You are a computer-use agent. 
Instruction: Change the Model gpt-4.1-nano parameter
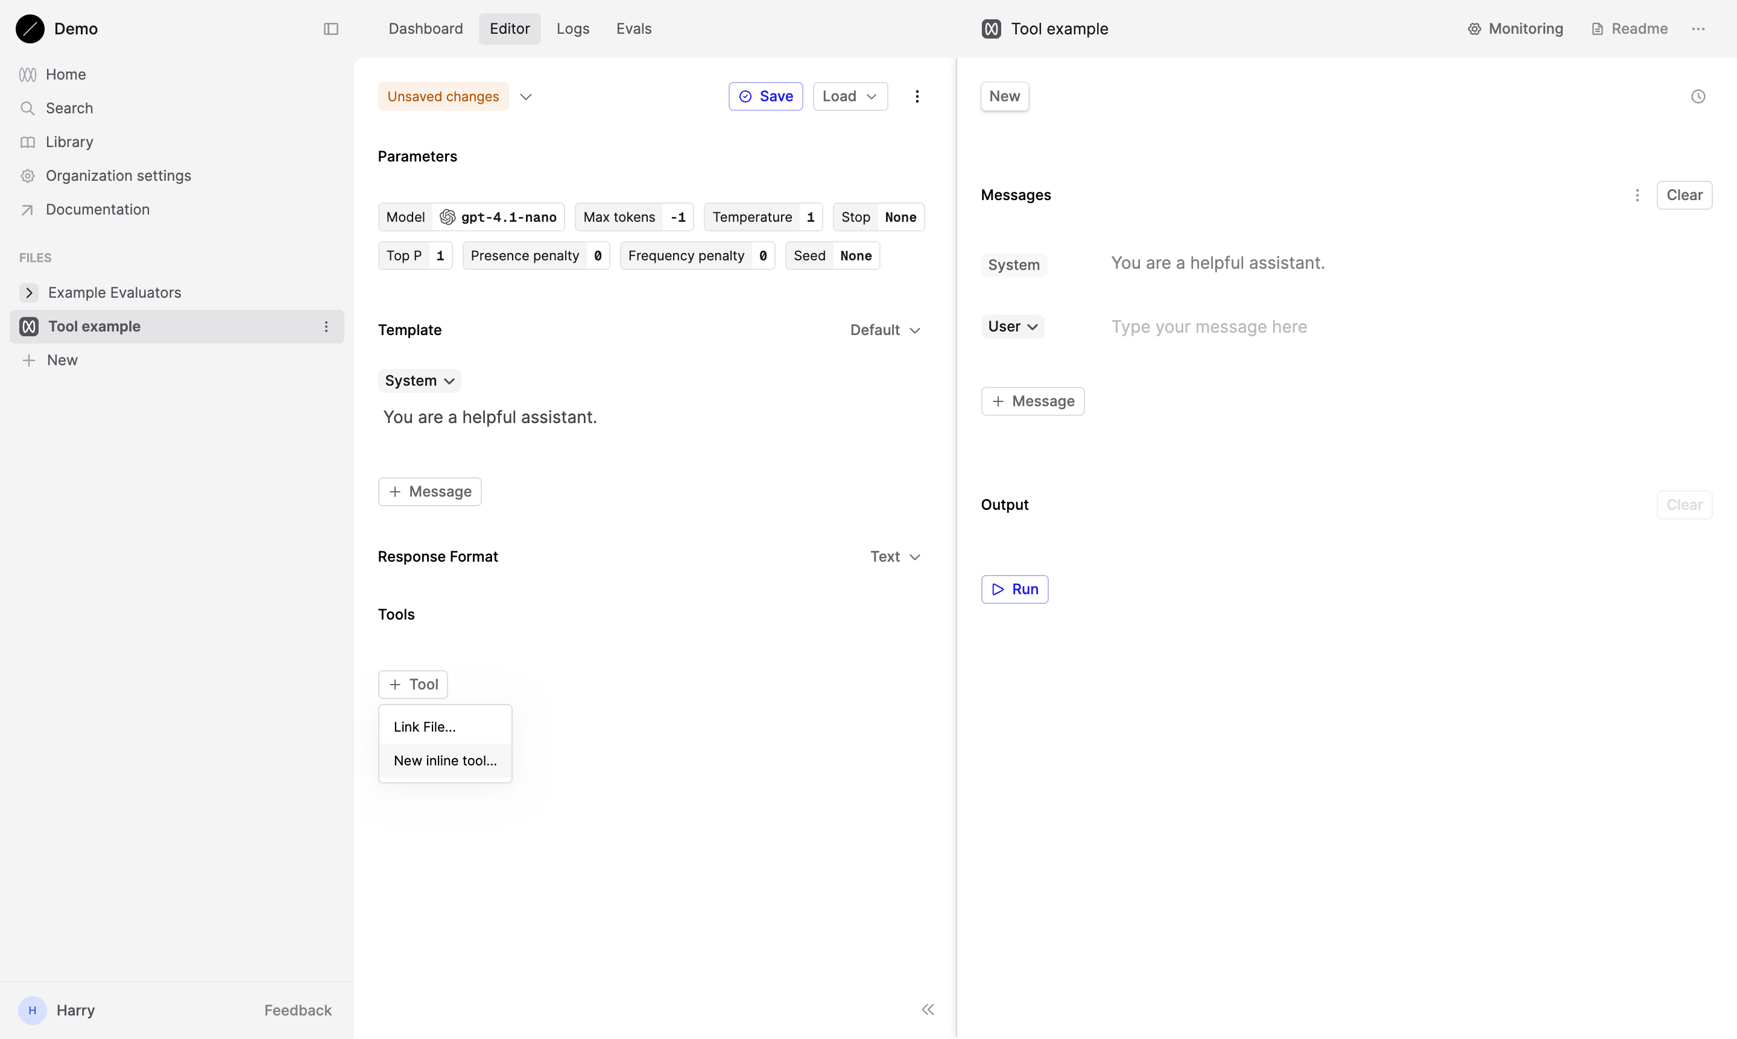pyautogui.click(x=471, y=217)
